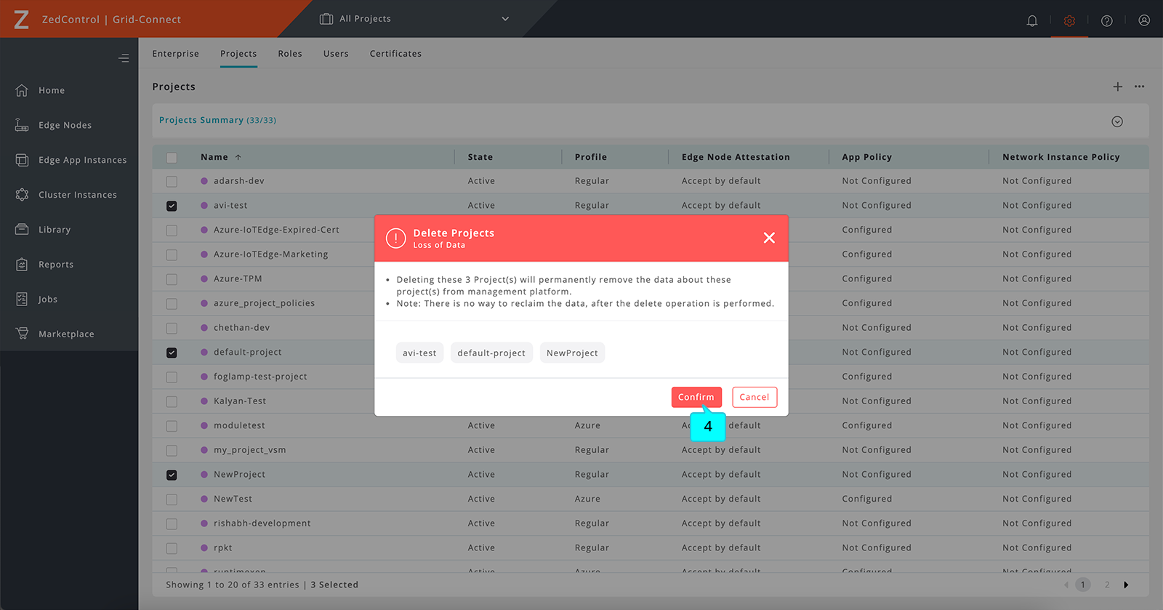Open the Projects more options ellipsis
The height and width of the screenshot is (610, 1163).
pos(1140,87)
